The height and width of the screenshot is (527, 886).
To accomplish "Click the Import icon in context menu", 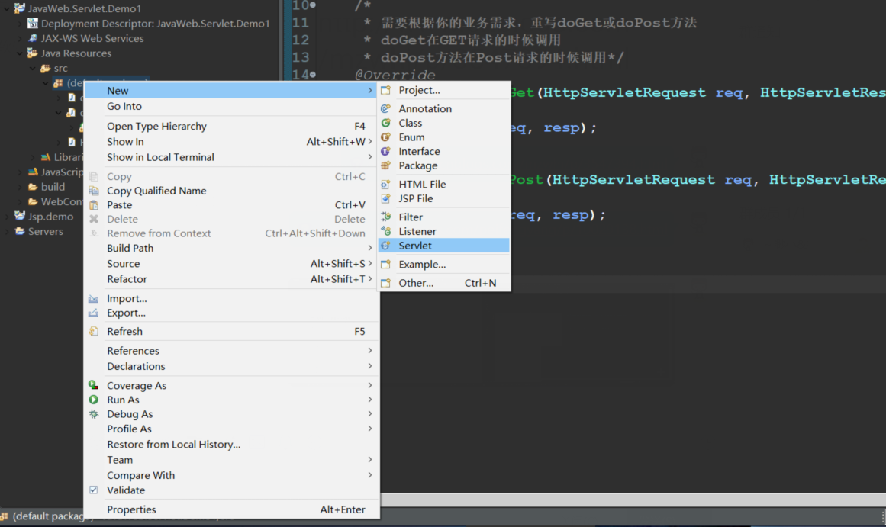I will 94,298.
